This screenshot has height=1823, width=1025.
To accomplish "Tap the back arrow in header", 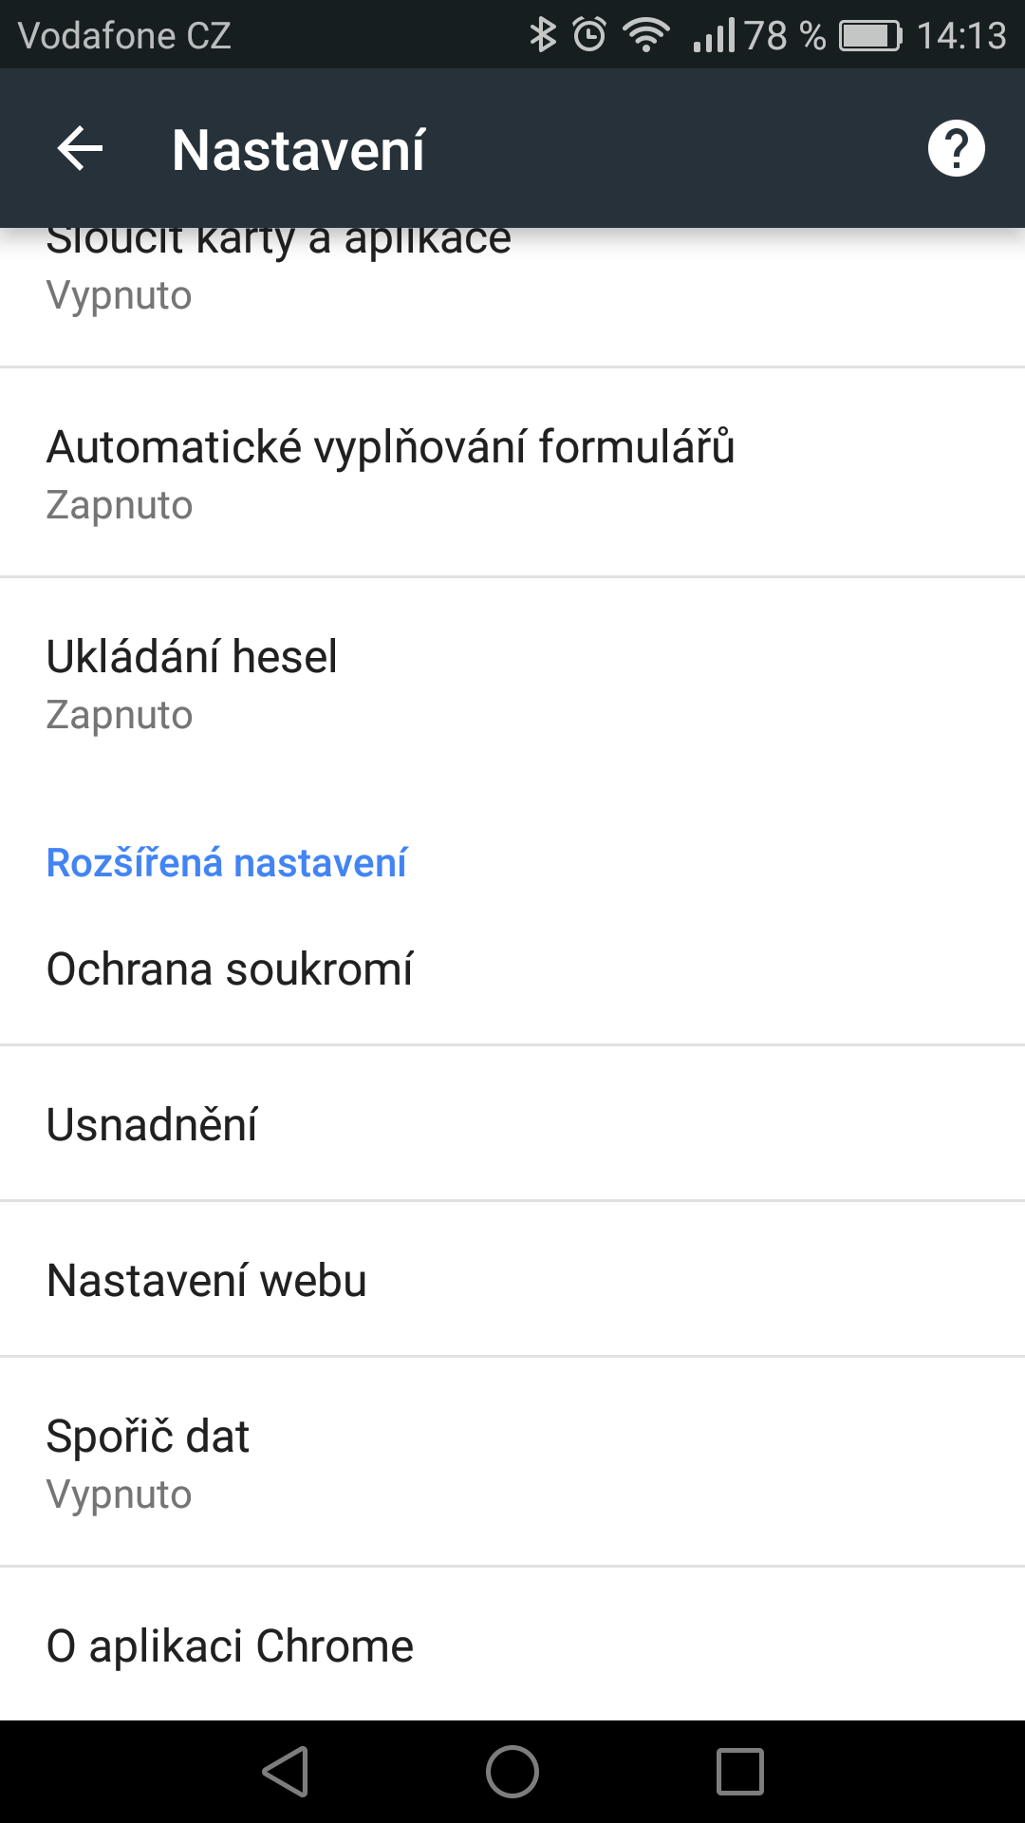I will click(80, 149).
